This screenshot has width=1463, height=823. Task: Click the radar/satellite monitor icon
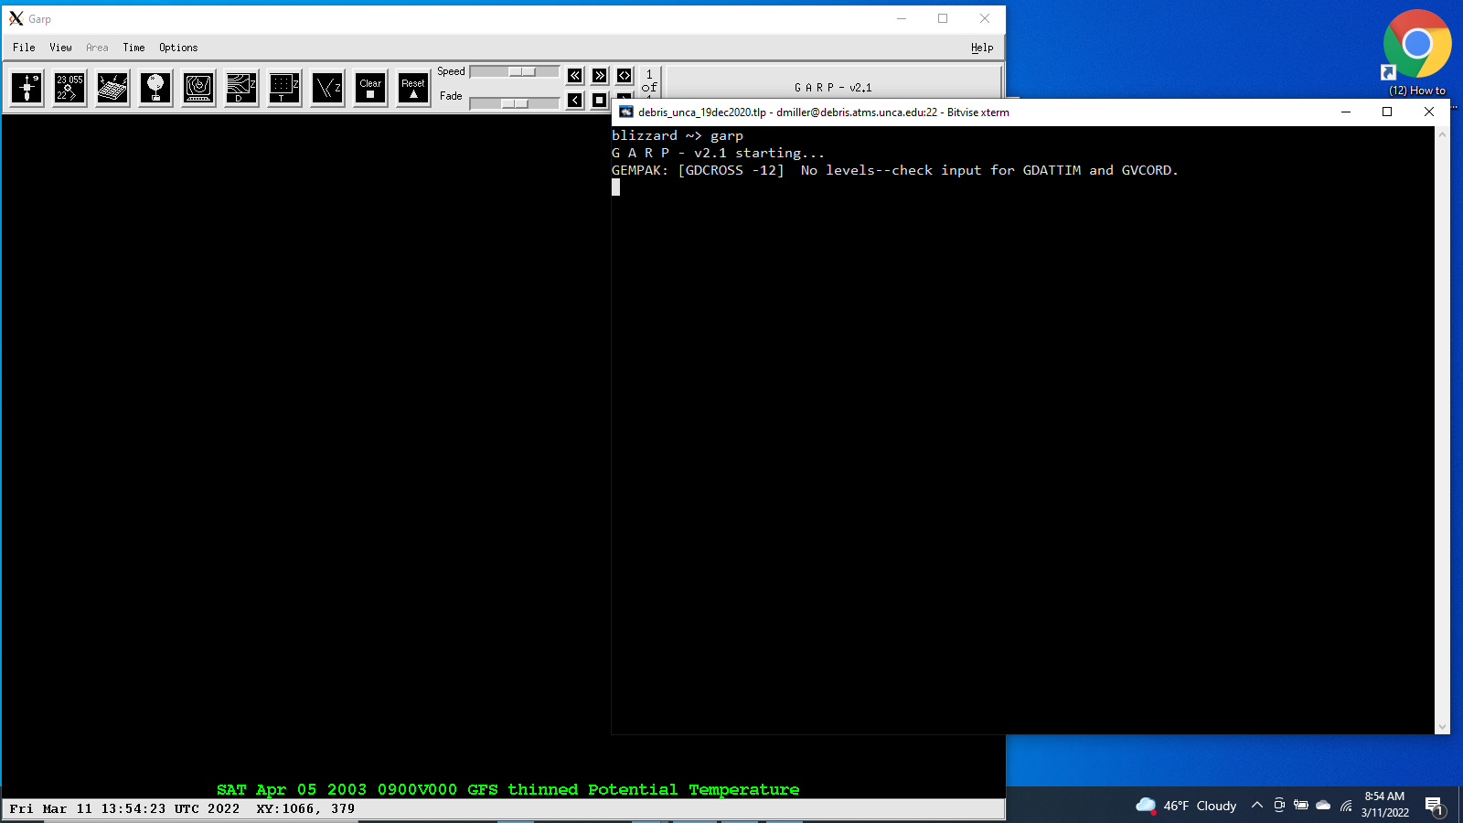[x=198, y=88]
